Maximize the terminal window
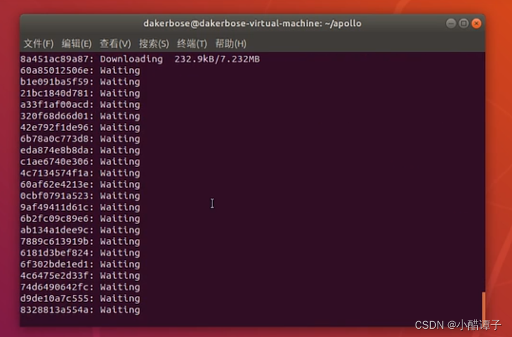Screen dimensions: 512x337 click(464, 23)
